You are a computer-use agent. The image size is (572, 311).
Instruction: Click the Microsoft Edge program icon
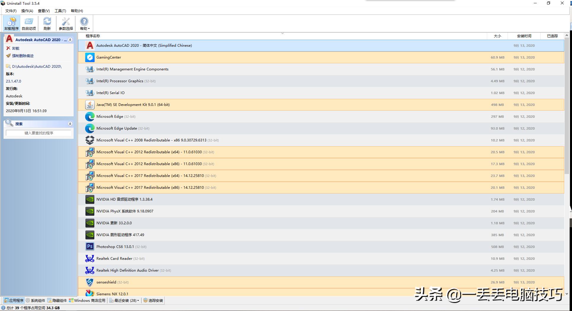[90, 117]
